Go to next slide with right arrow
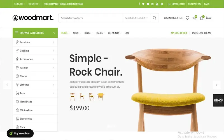 (x=217, y=85)
